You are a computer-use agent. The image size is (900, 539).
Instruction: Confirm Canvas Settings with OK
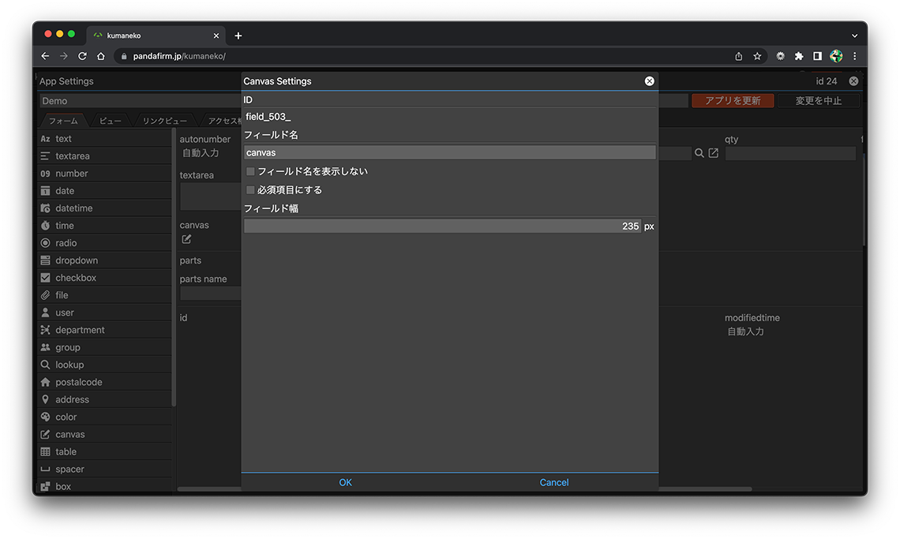pyautogui.click(x=345, y=482)
